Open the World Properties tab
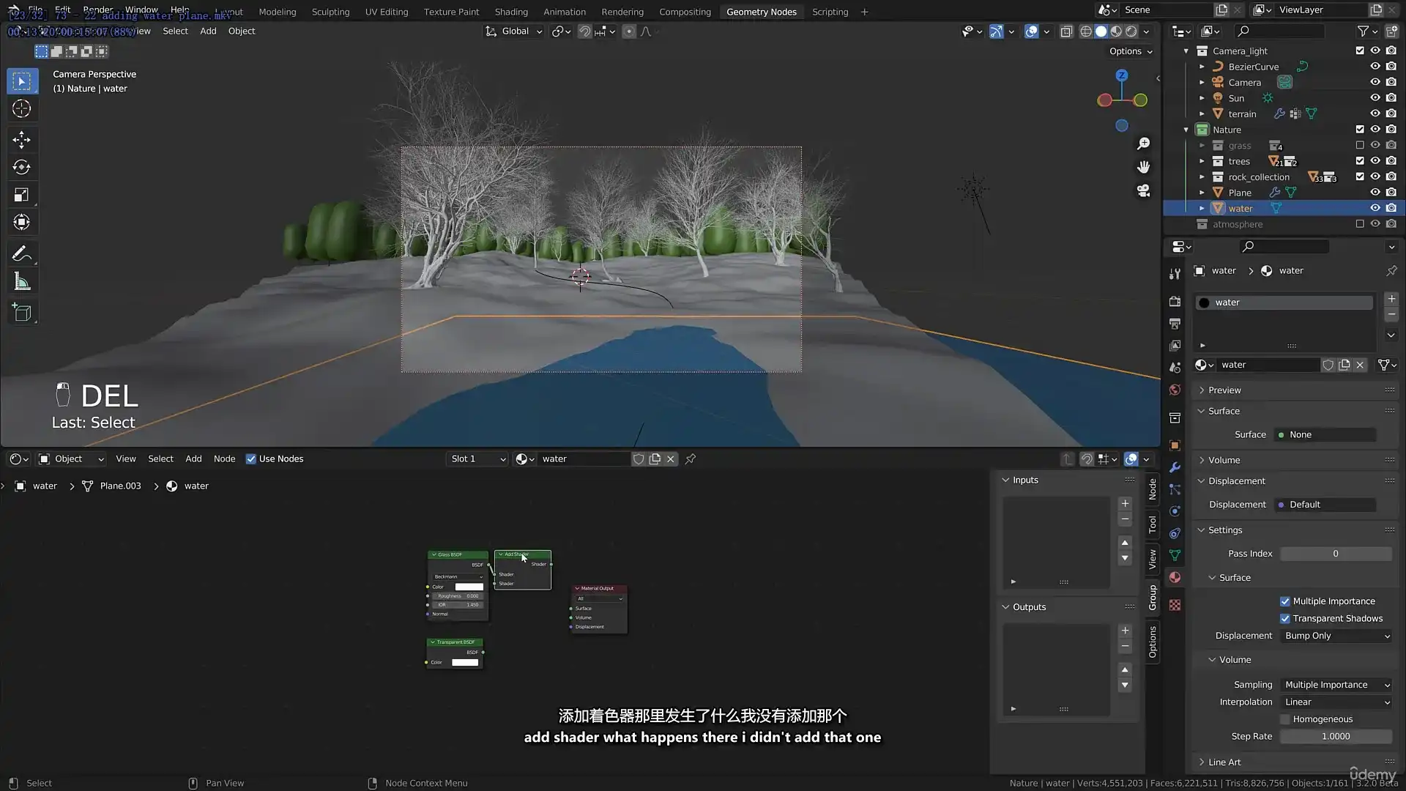This screenshot has height=791, width=1406. coord(1175,390)
